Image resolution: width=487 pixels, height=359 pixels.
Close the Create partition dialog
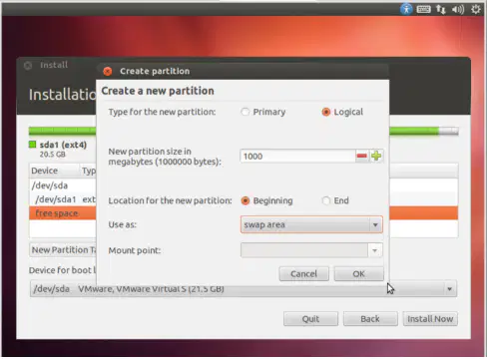click(108, 71)
